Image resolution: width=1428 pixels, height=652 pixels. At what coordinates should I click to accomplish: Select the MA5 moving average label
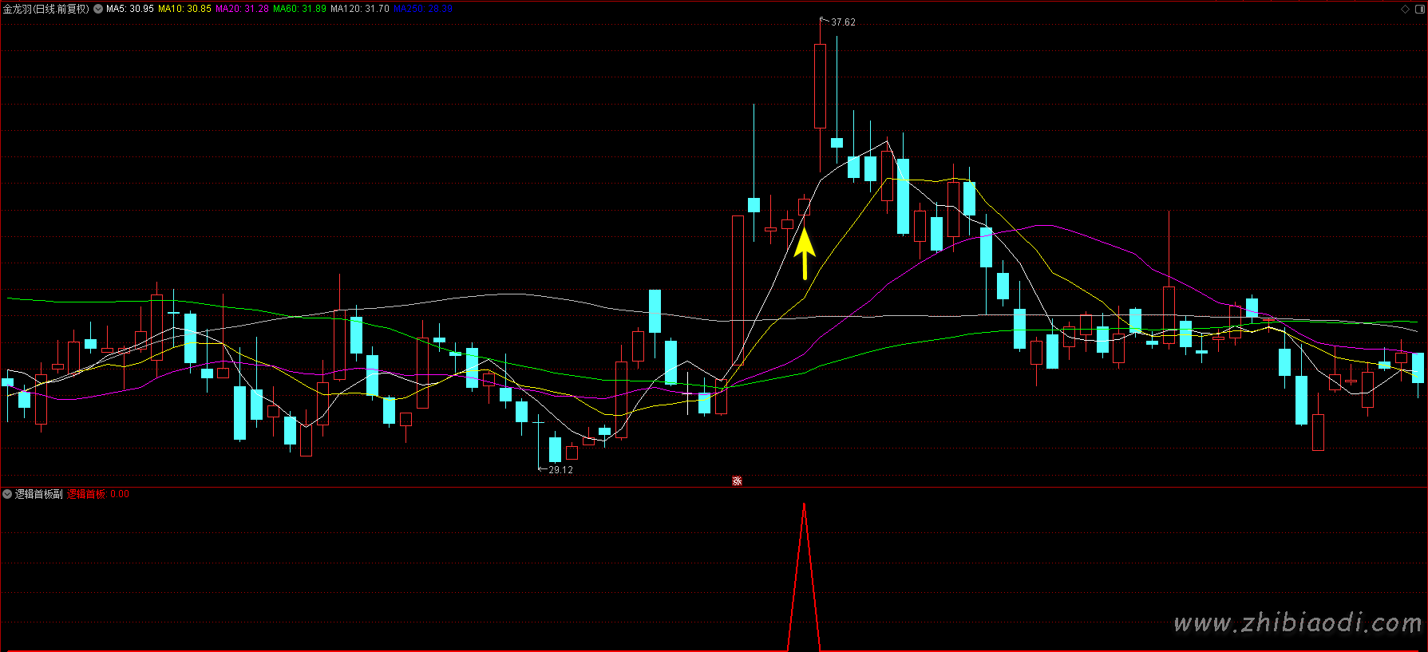pos(129,9)
